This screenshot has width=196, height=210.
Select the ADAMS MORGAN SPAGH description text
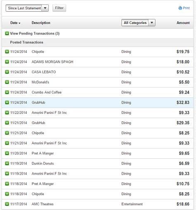(x=53, y=62)
